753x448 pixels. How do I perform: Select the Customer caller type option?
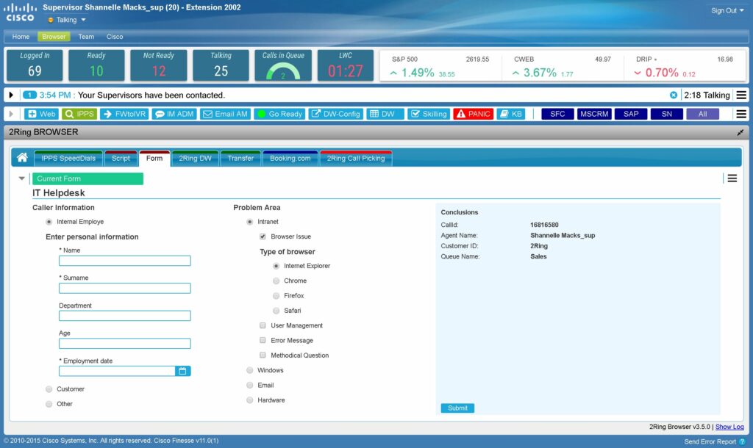49,389
